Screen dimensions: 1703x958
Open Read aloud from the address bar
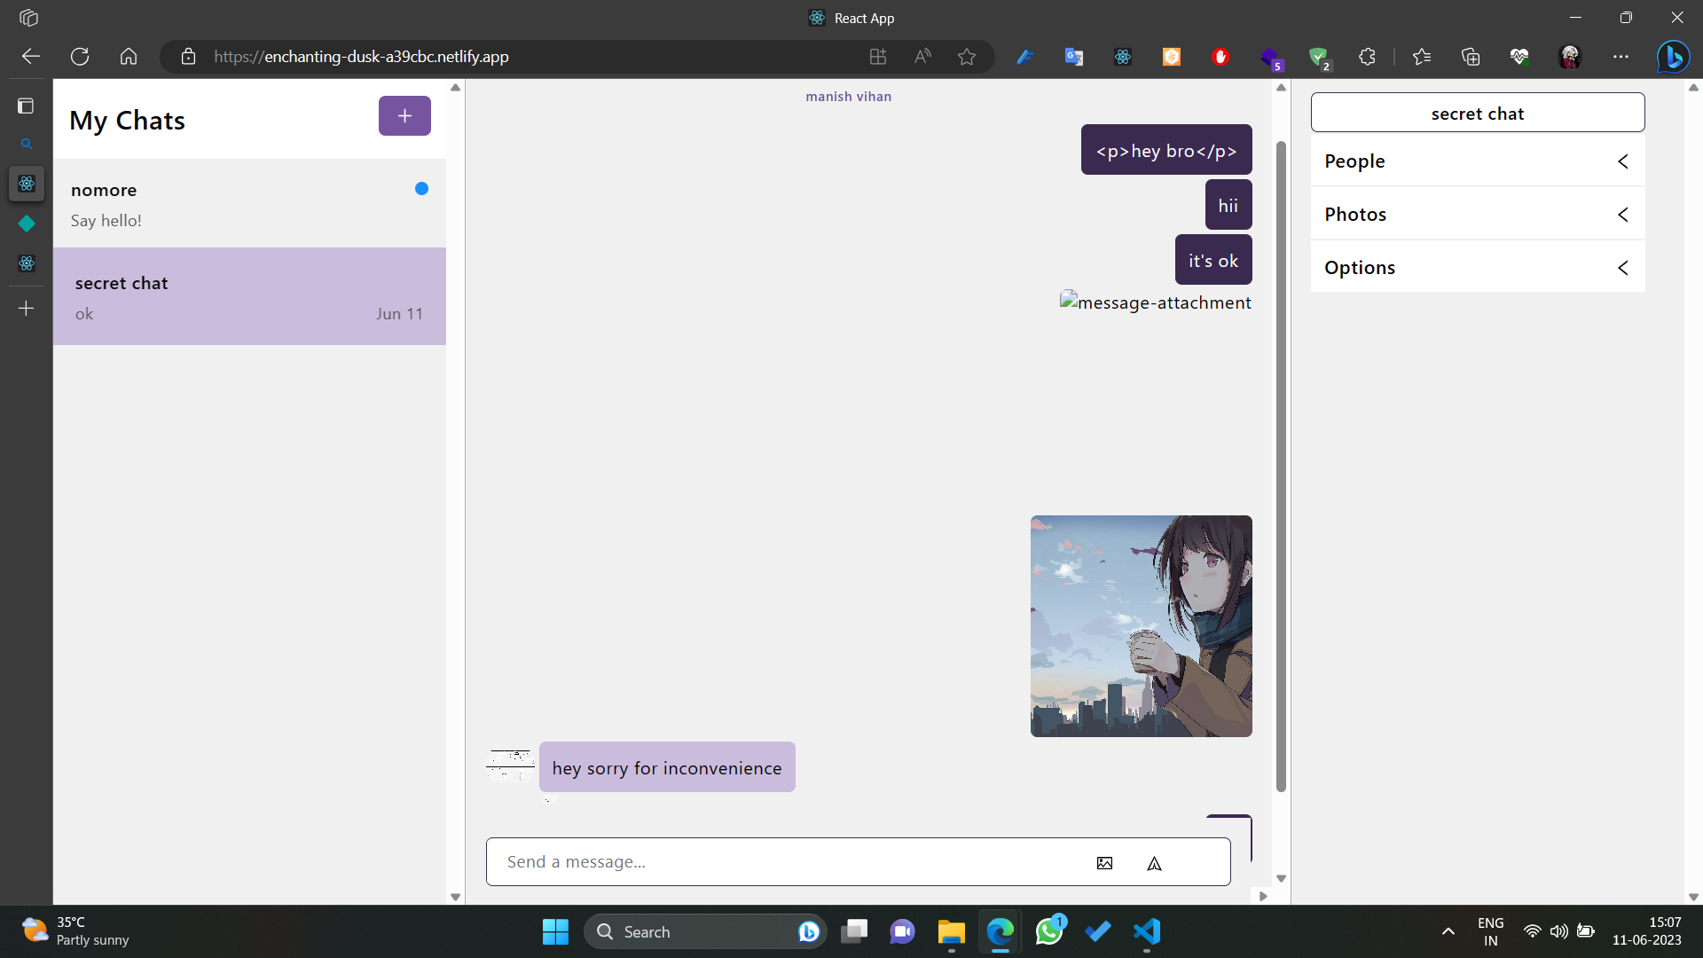tap(922, 56)
